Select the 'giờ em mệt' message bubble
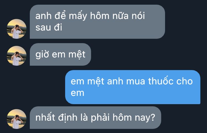The width and height of the screenshot is (207, 133). [60, 54]
